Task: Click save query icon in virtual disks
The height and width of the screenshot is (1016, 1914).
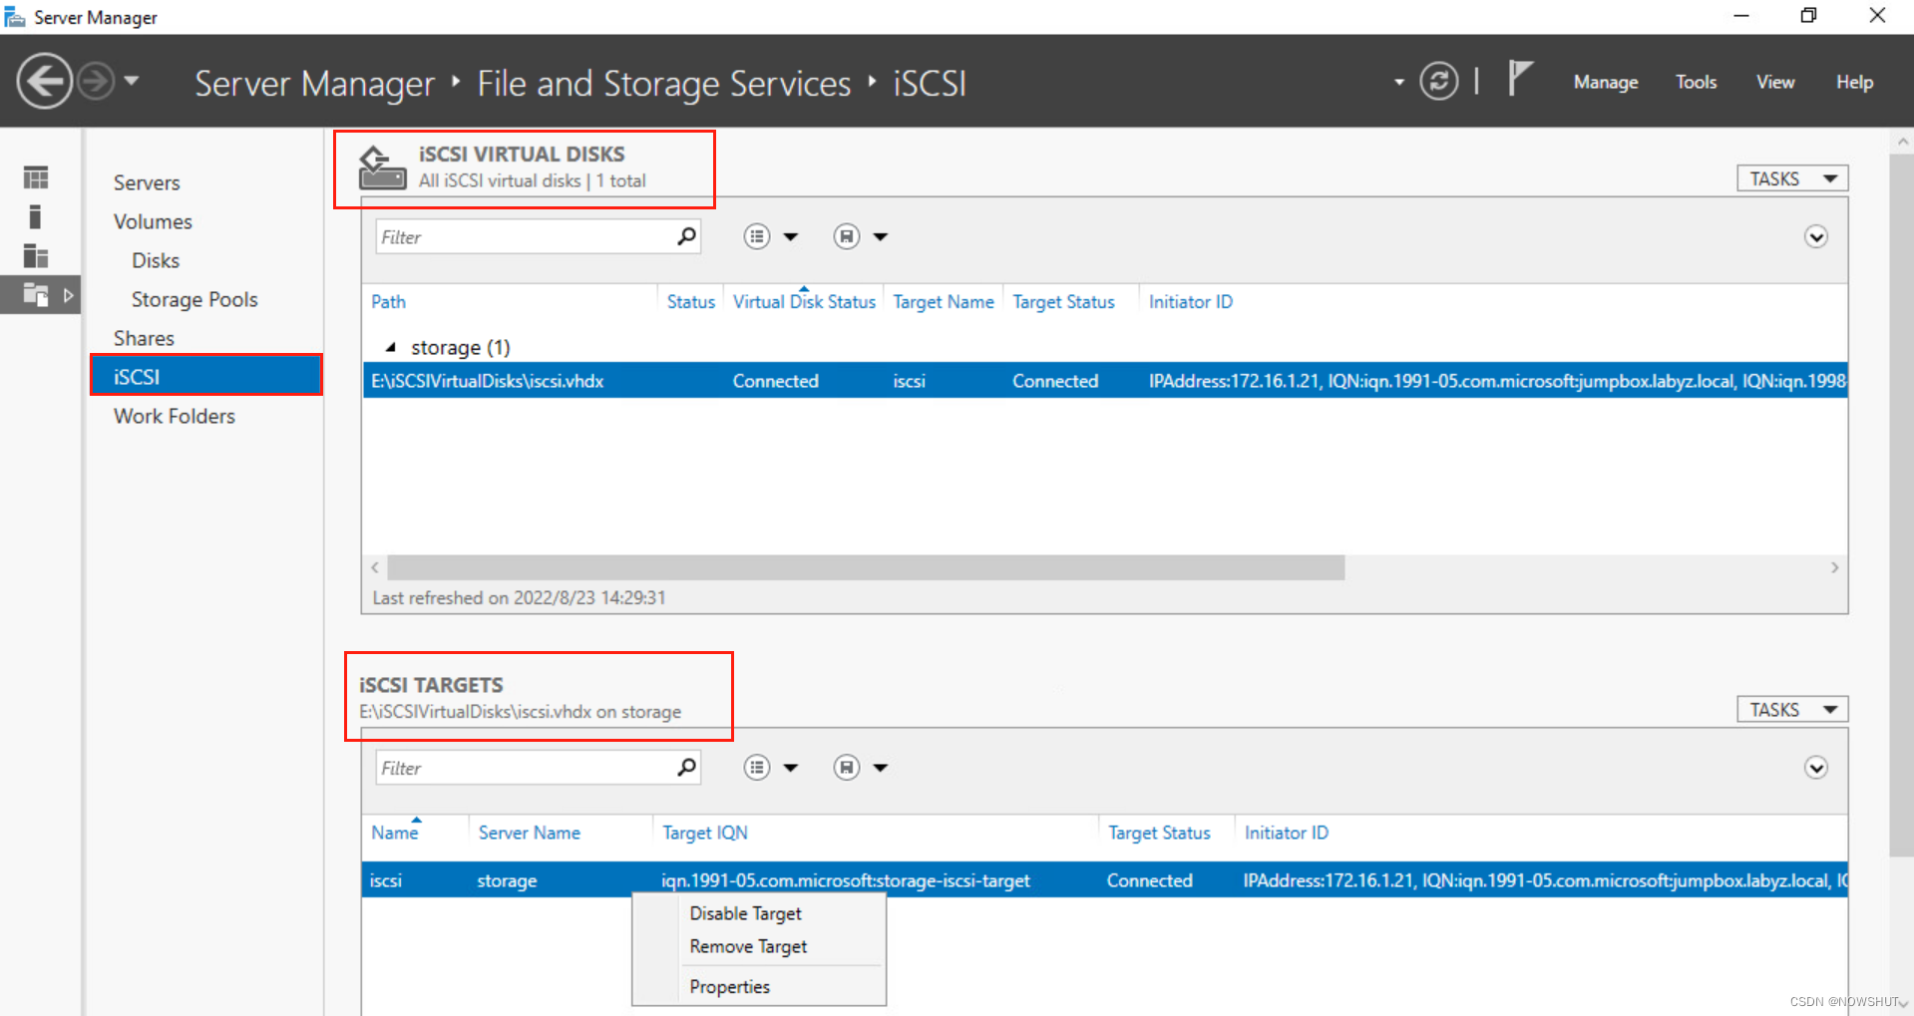Action: click(847, 237)
